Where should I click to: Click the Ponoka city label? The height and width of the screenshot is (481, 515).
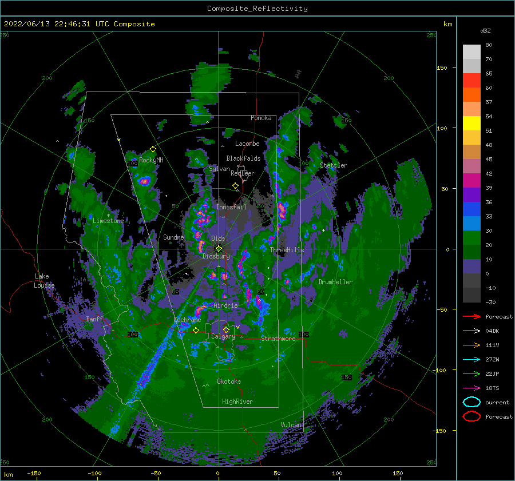[261, 118]
